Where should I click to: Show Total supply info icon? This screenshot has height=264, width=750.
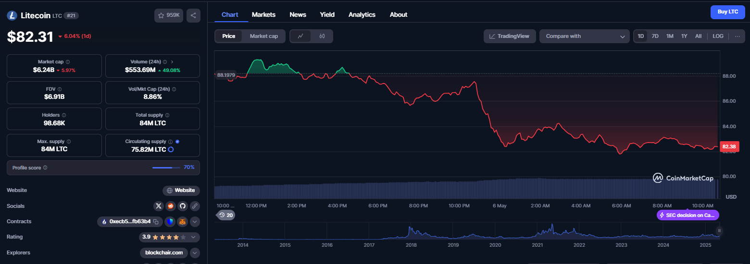coord(168,115)
